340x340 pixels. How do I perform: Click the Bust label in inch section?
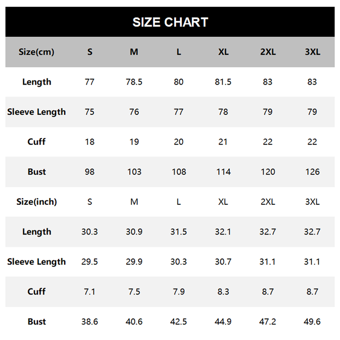(x=37, y=322)
